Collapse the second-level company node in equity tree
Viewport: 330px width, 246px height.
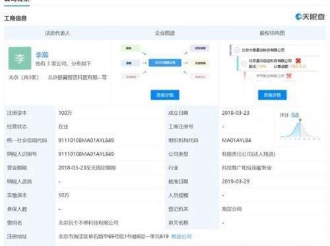244,63
